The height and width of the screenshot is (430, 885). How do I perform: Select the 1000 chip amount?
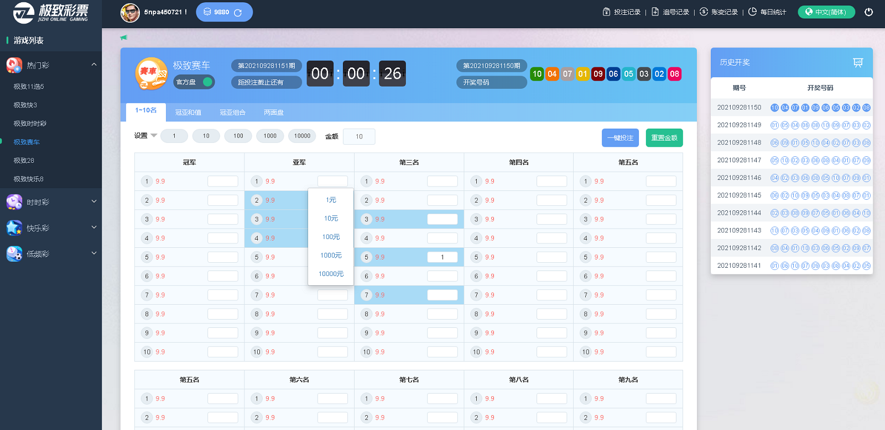click(x=270, y=136)
